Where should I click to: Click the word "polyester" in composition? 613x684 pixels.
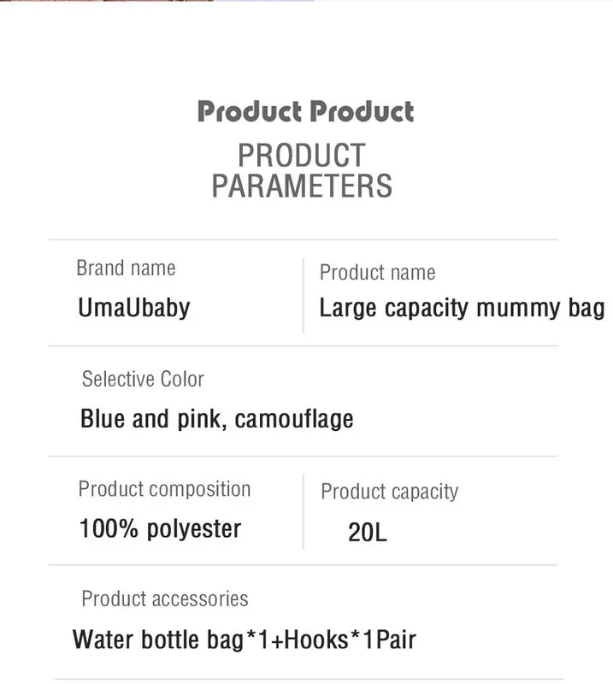point(194,530)
